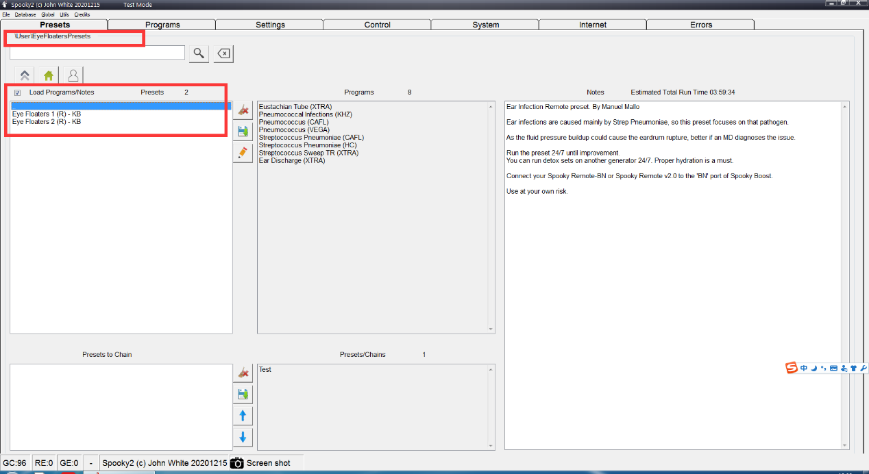
Task: Take a screenshot using the camera icon
Action: coord(237,463)
